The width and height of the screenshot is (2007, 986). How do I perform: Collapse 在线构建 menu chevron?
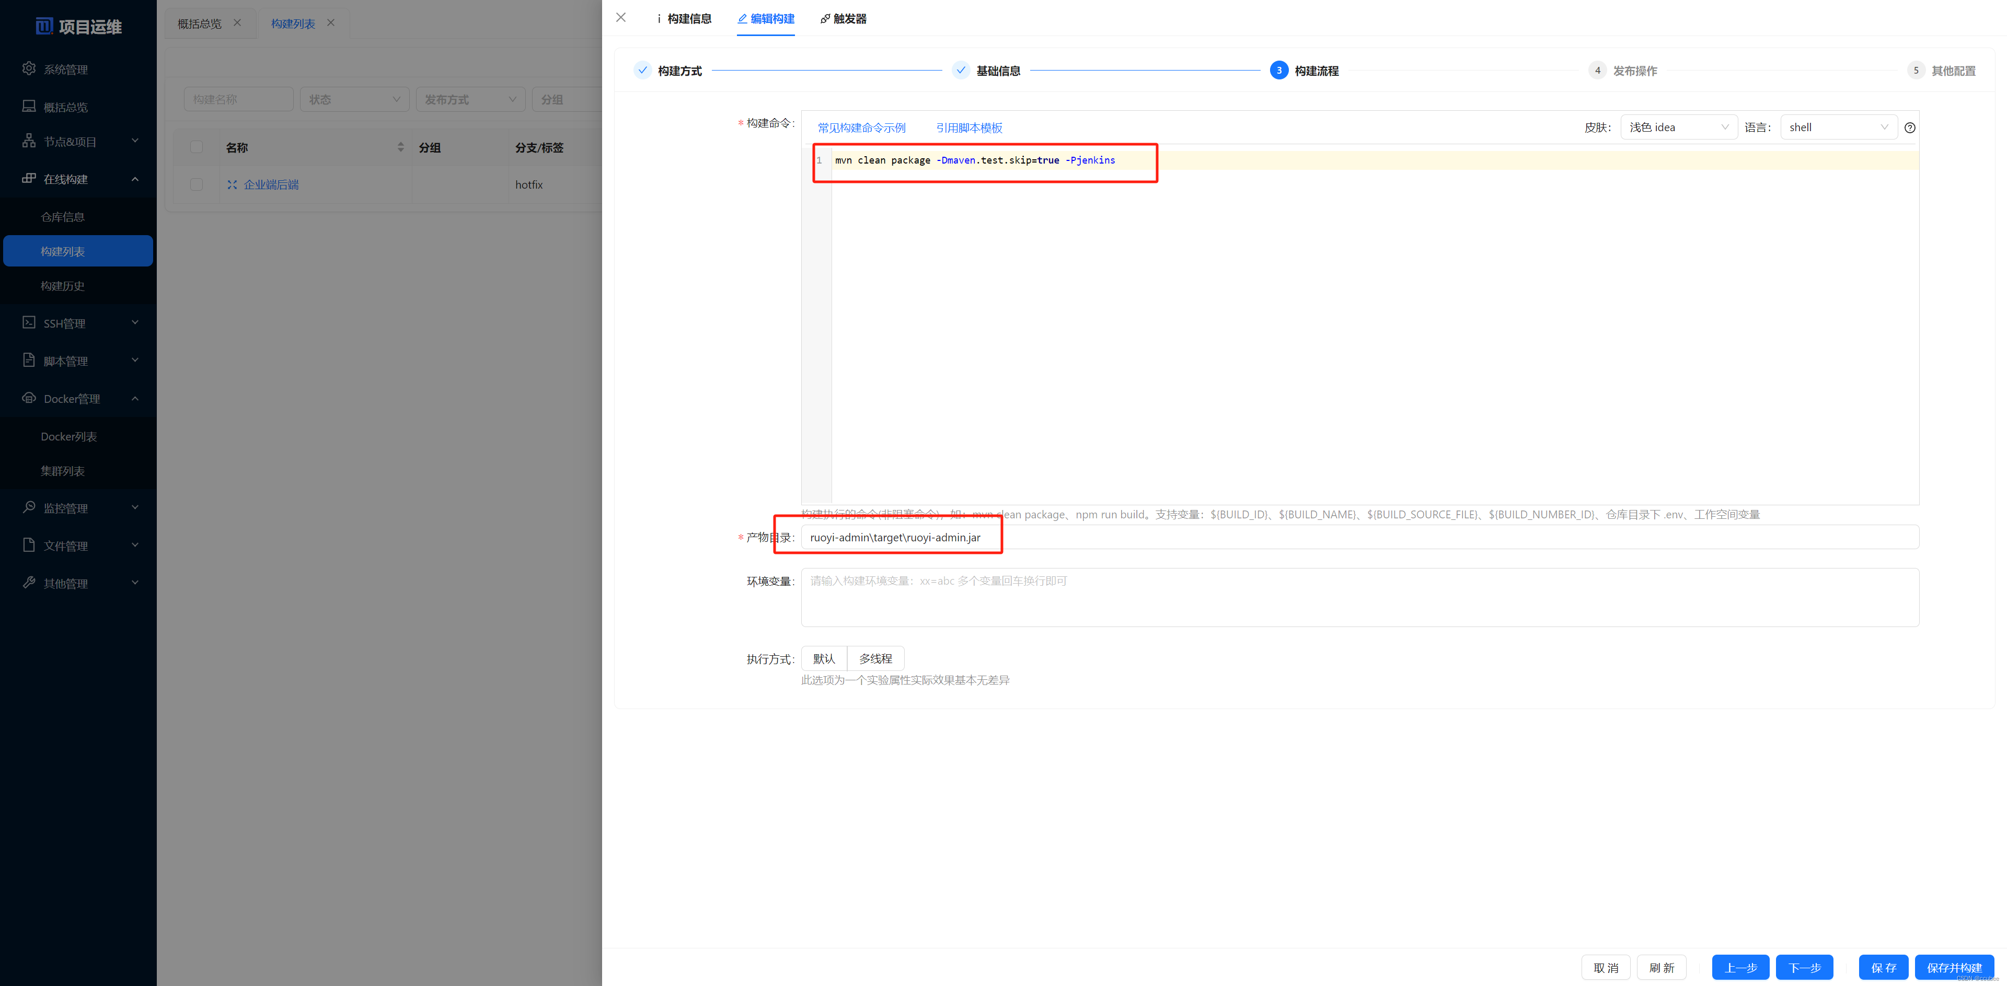click(135, 178)
